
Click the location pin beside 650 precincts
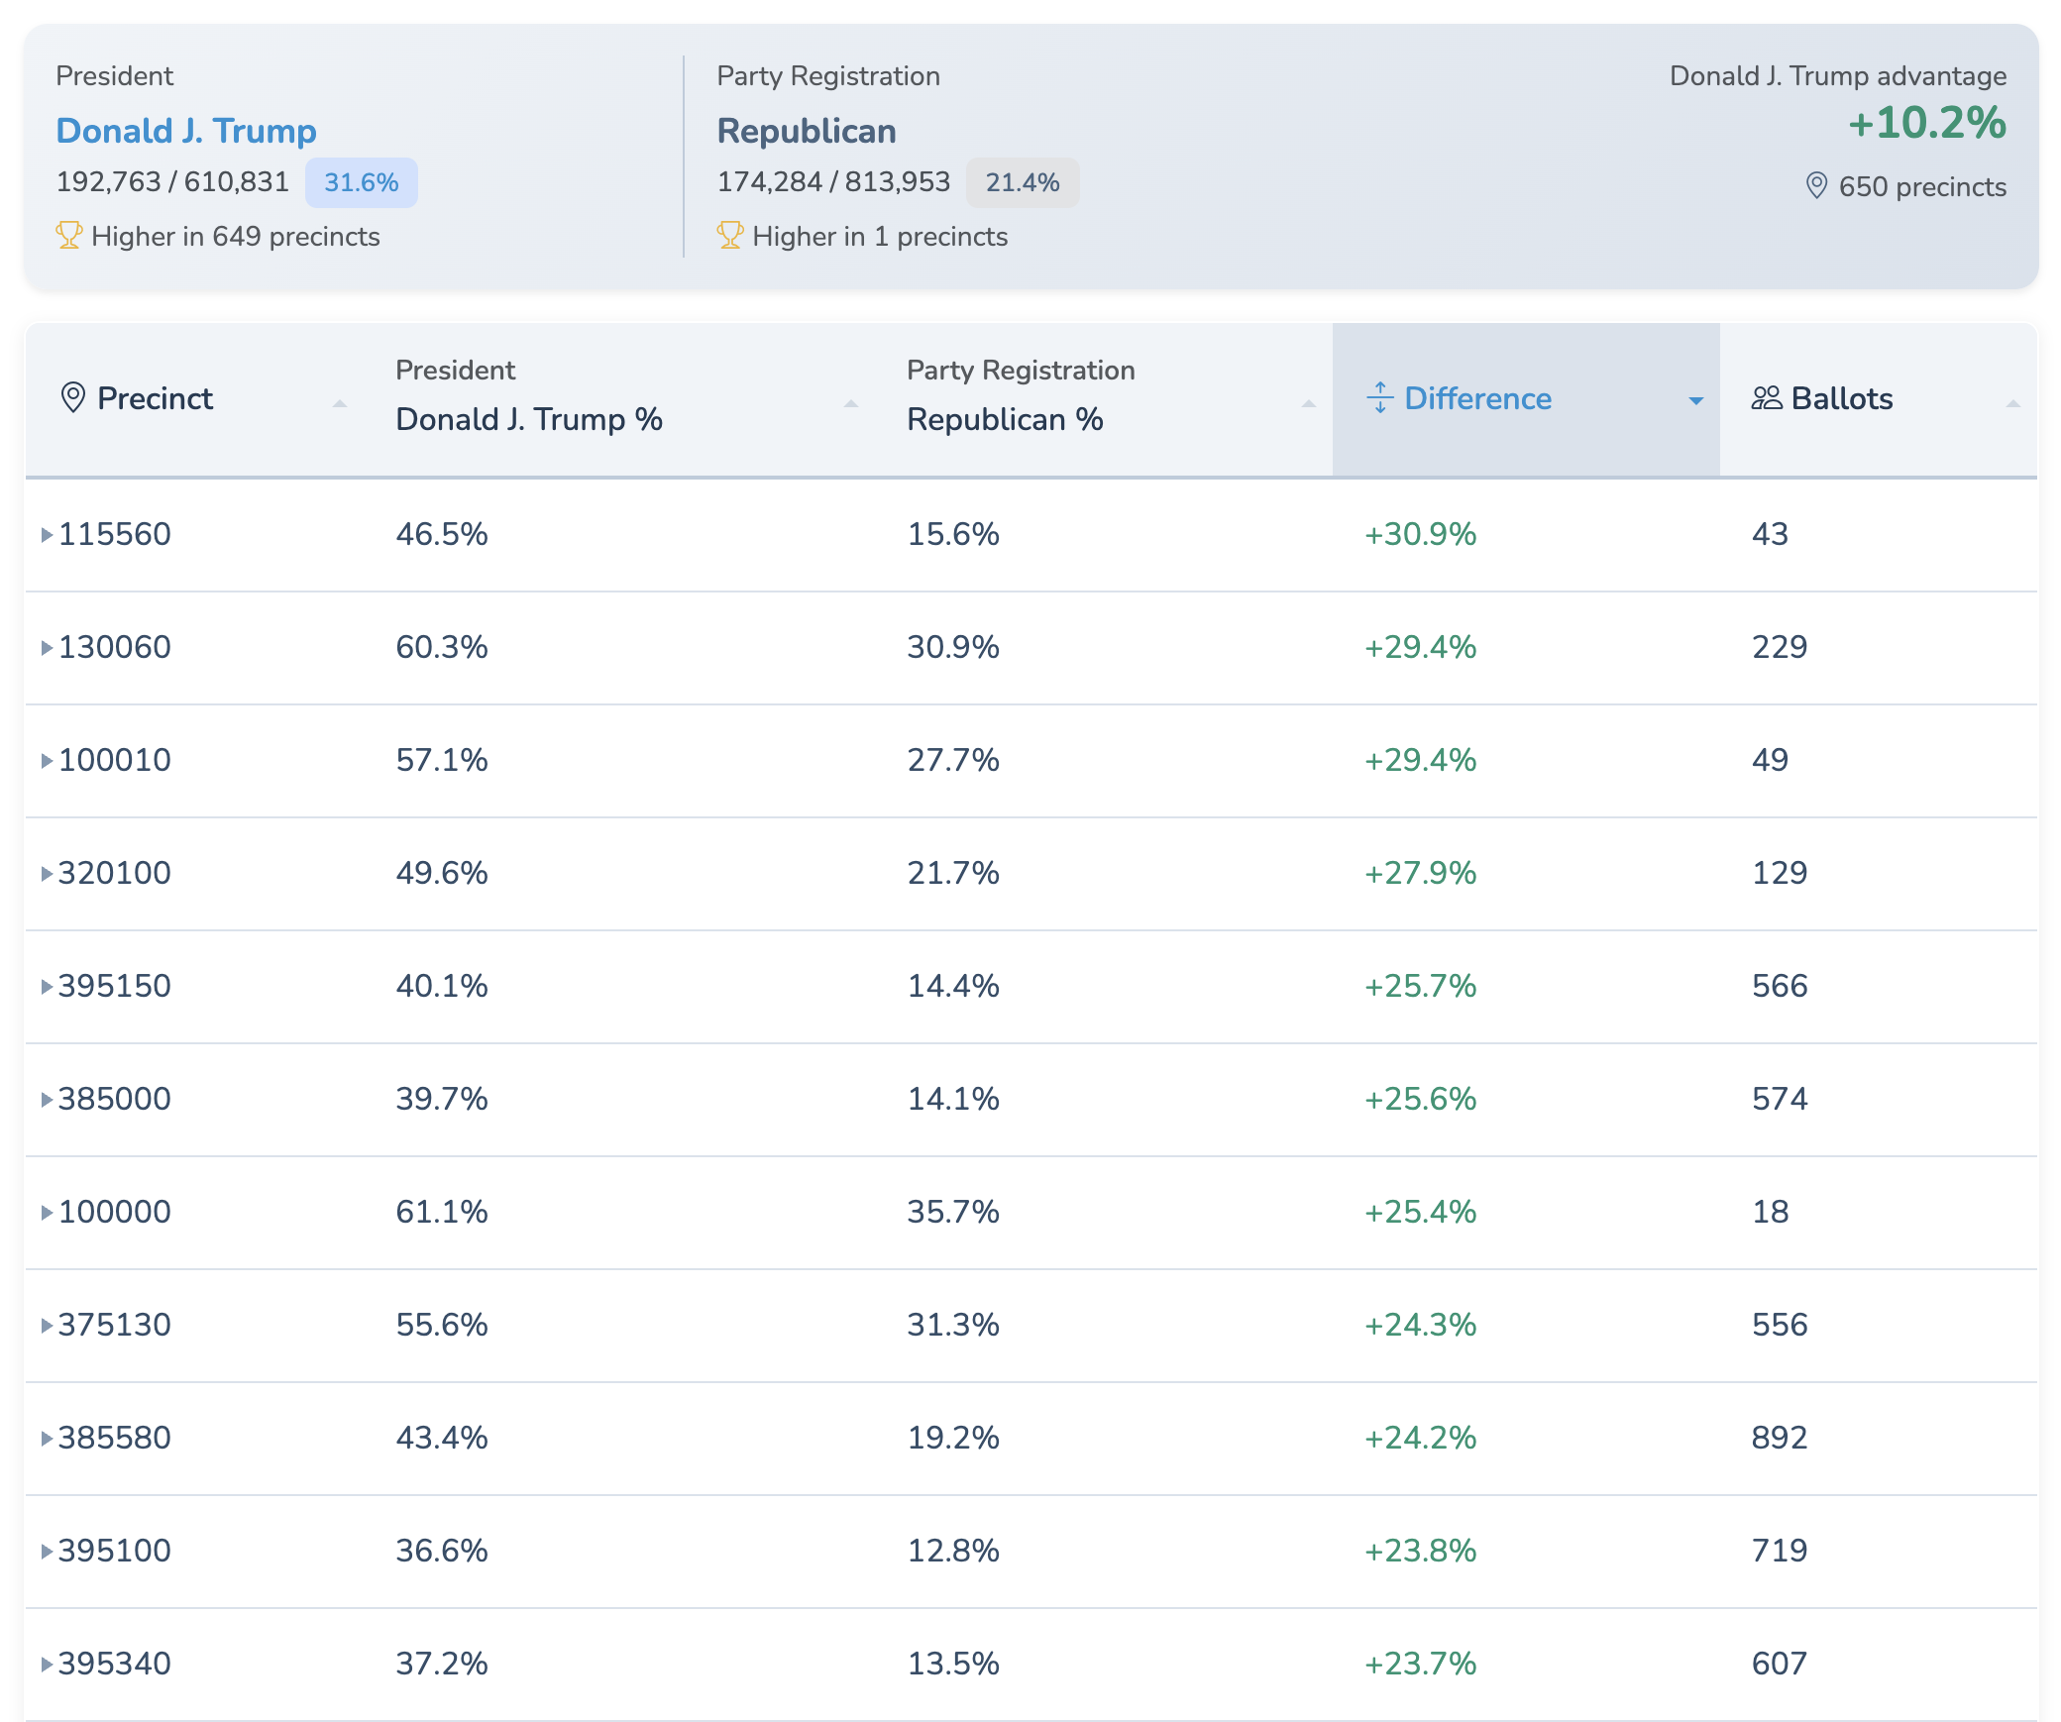1816,186
